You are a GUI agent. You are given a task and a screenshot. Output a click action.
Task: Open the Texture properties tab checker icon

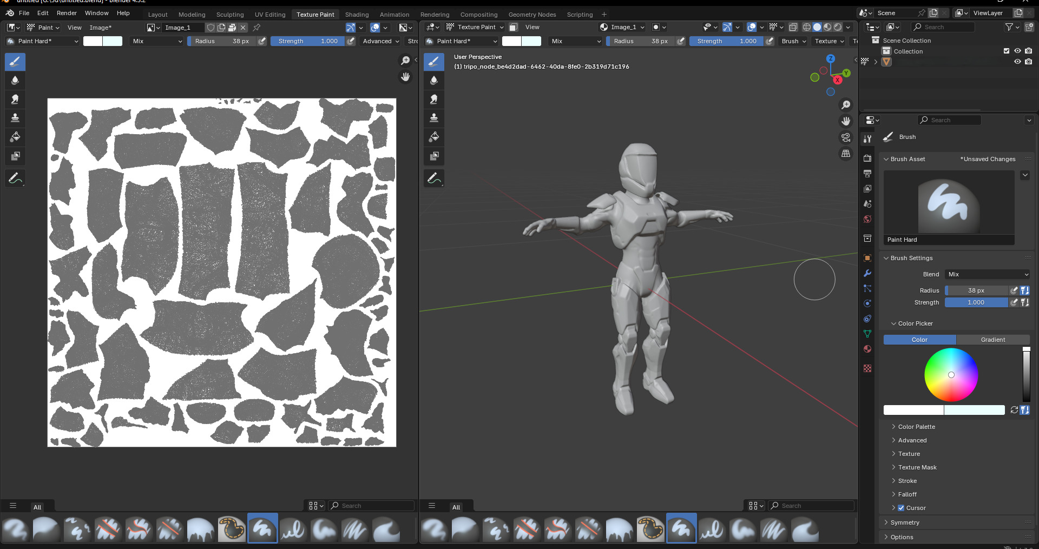point(867,368)
